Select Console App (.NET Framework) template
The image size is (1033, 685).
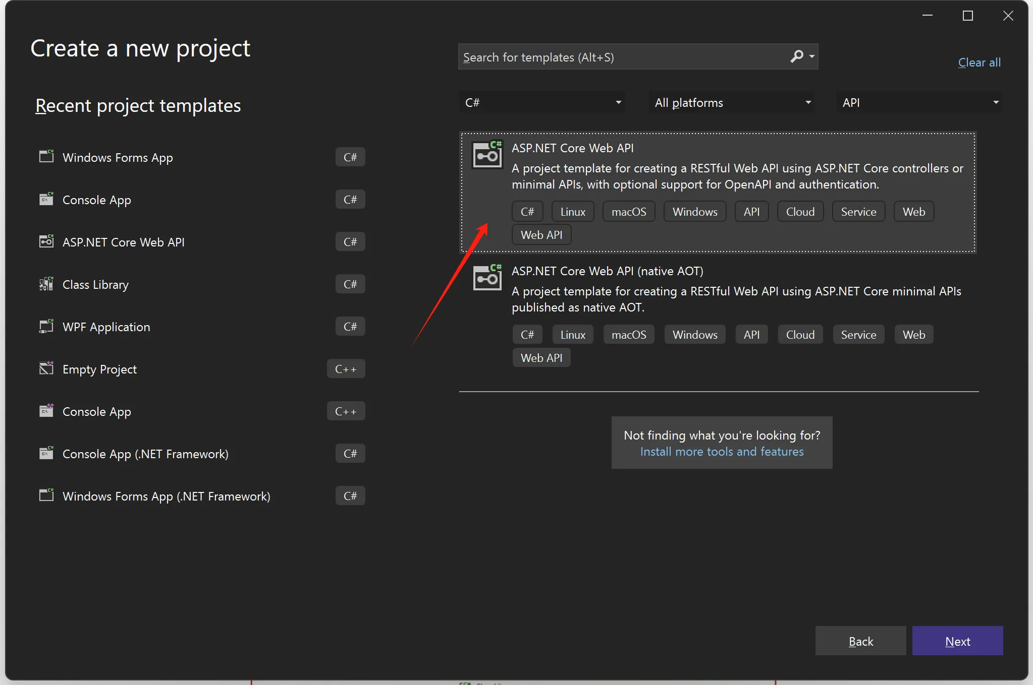(202, 454)
